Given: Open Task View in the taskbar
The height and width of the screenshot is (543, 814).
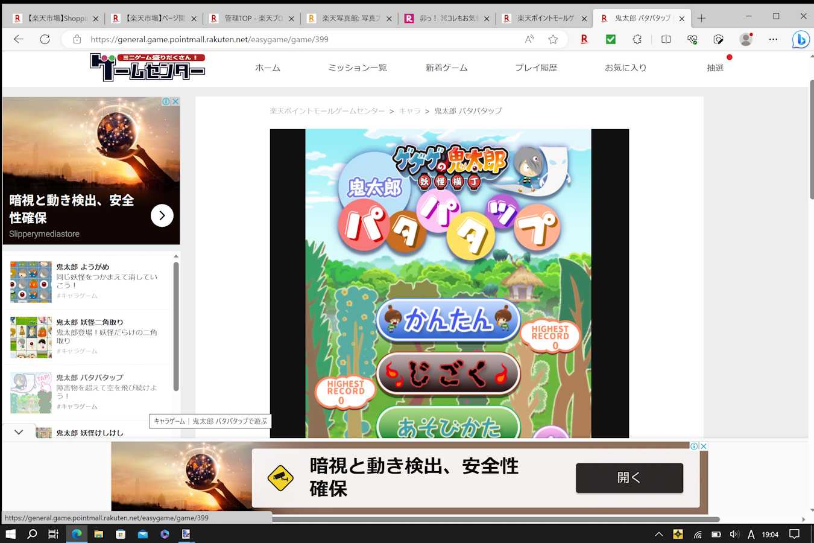Looking at the screenshot, I should point(54,534).
